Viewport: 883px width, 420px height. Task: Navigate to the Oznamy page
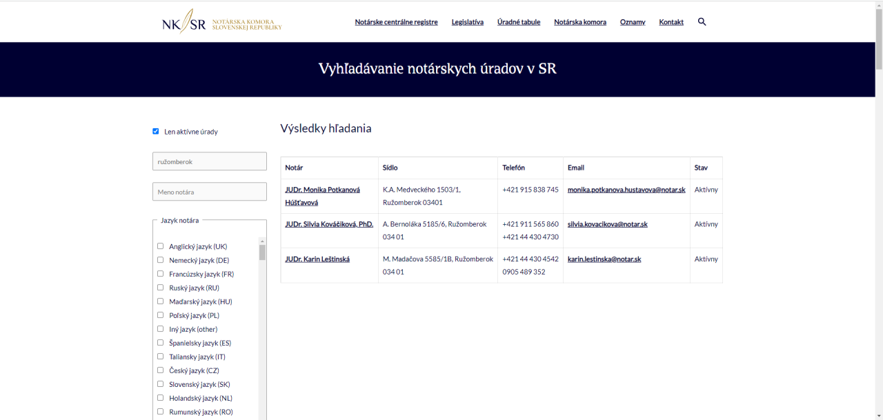click(632, 22)
